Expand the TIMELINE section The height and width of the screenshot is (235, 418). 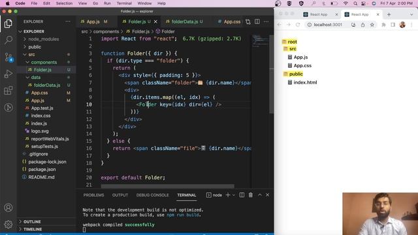[x=46, y=229]
